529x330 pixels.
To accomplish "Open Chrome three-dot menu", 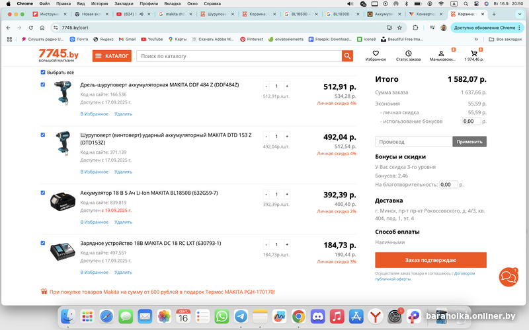I will 519,28.
